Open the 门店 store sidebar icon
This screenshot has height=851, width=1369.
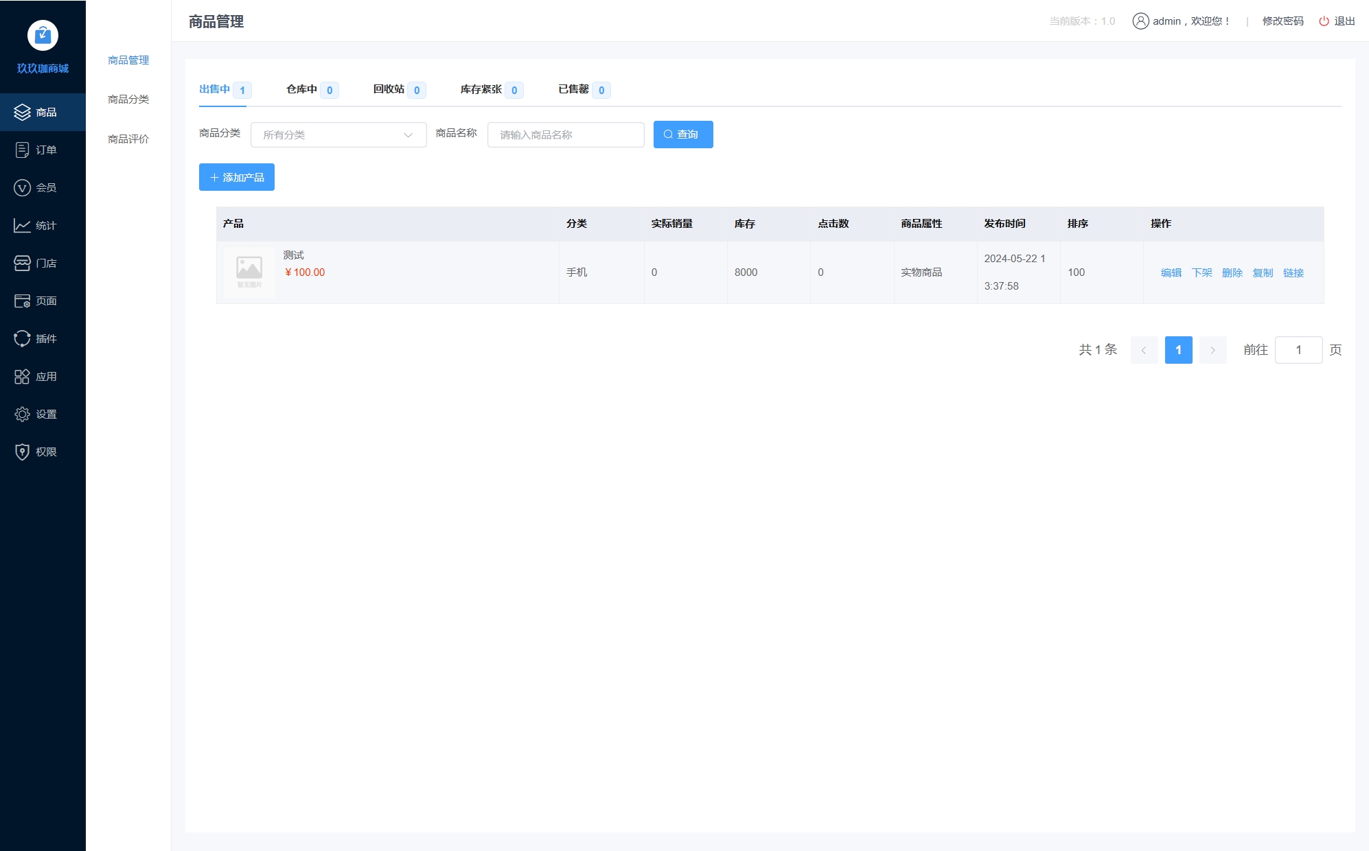pyautogui.click(x=22, y=263)
